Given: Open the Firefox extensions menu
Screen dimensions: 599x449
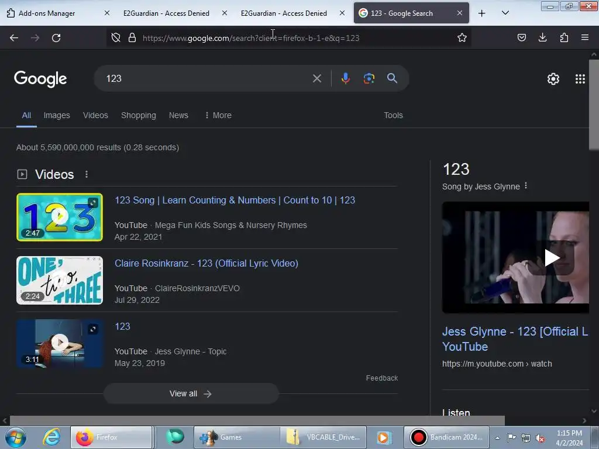Looking at the screenshot, I should [564, 37].
